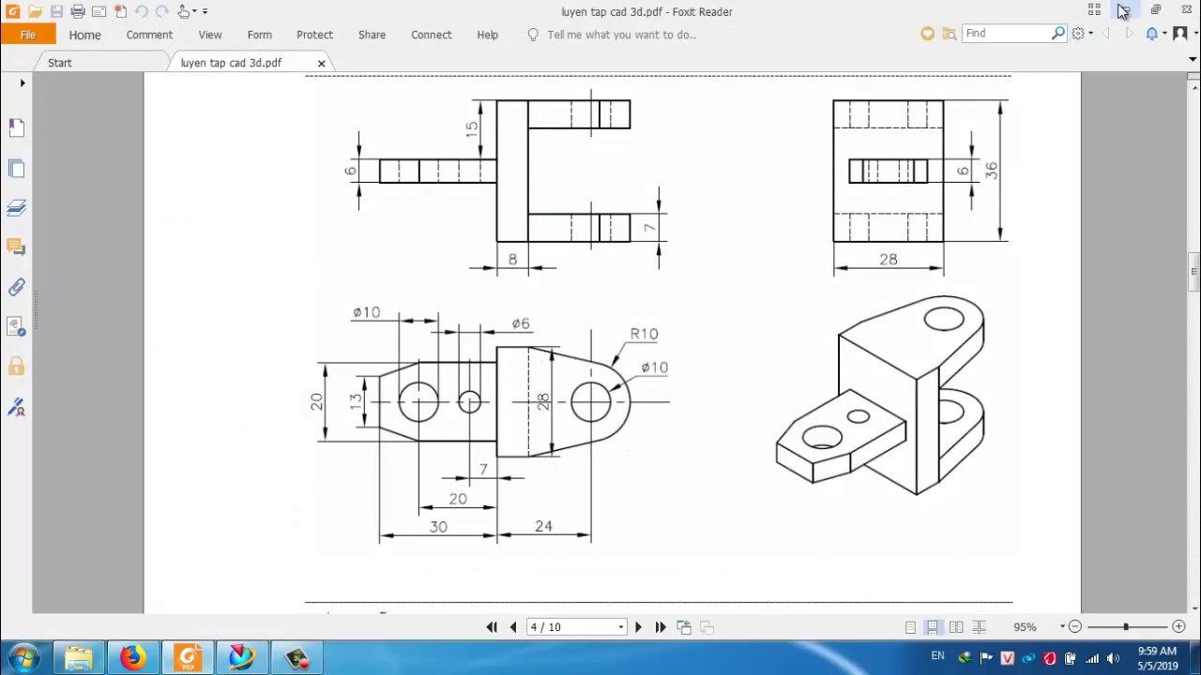The width and height of the screenshot is (1201, 675).
Task: Toggle continuous page view mode
Action: [933, 627]
